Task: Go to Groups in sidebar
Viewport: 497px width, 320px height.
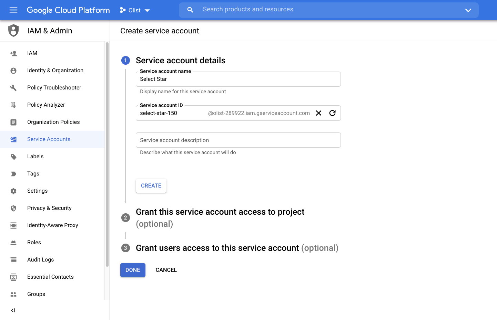Action: (52, 294)
